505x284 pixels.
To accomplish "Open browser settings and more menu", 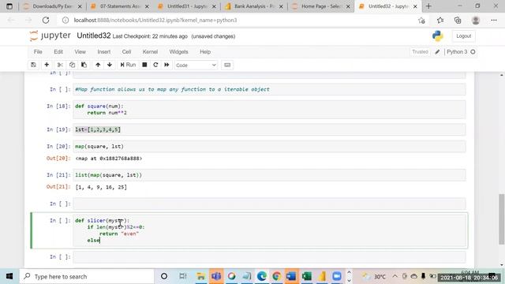I will pos(494,21).
